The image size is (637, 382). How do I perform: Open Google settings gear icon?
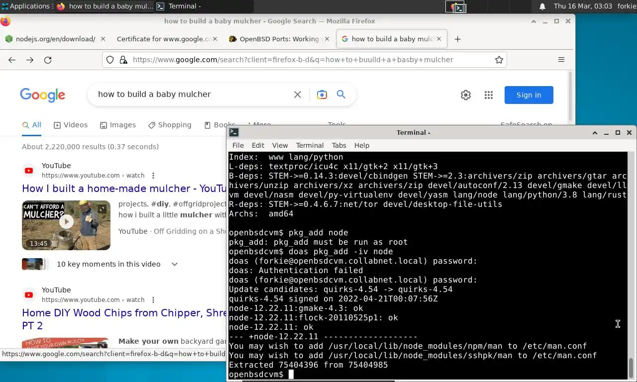pos(466,95)
